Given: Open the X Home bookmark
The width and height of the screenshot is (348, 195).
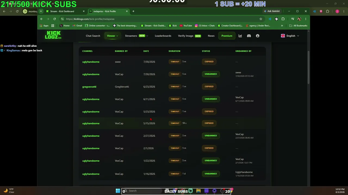Looking at the screenshot, I should [x=64, y=26].
